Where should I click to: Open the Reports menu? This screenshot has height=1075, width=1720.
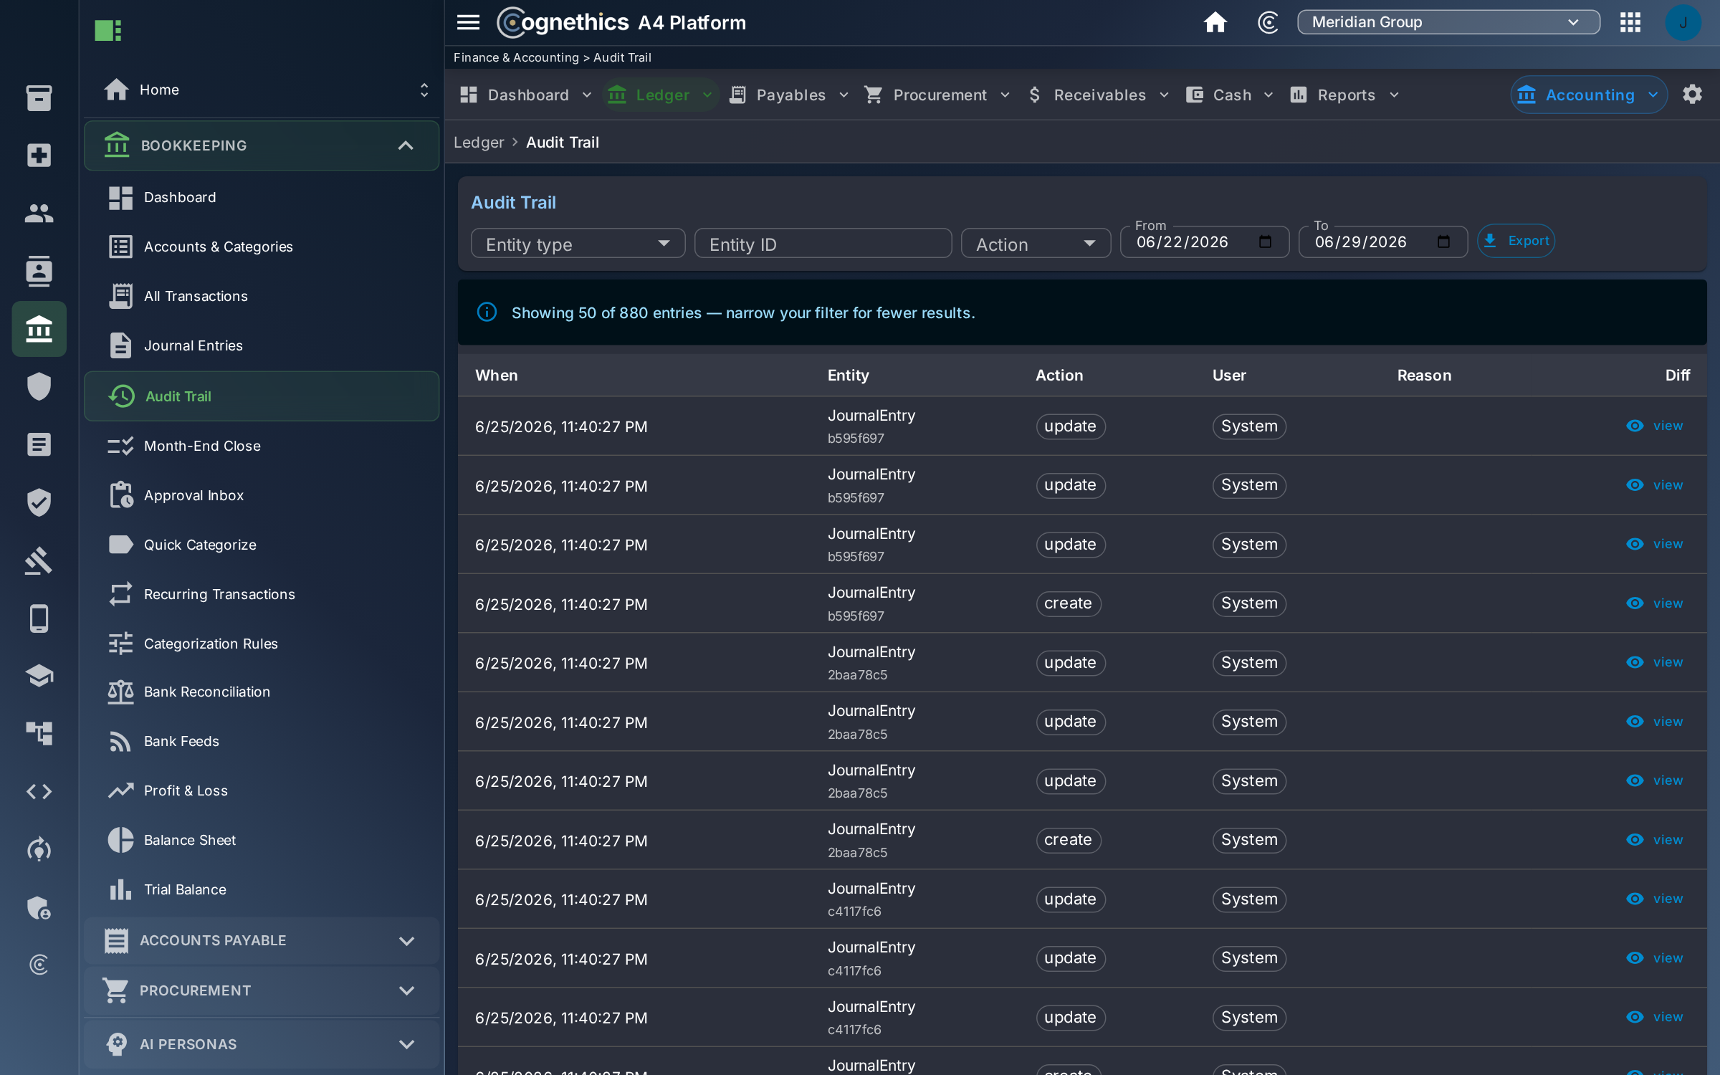click(x=1344, y=95)
